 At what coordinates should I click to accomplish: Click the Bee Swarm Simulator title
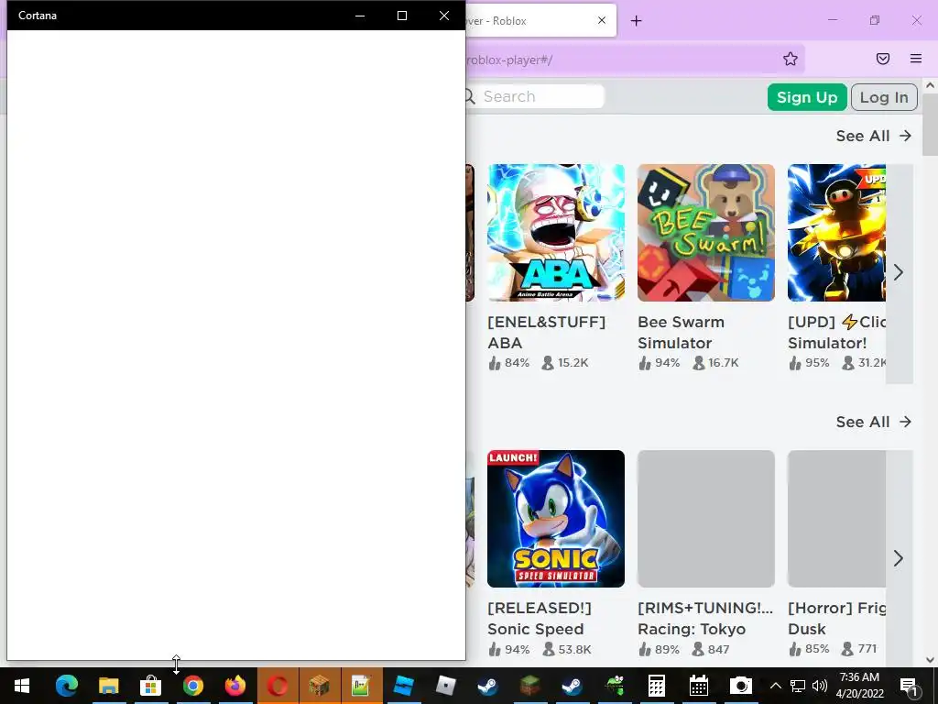click(x=681, y=332)
